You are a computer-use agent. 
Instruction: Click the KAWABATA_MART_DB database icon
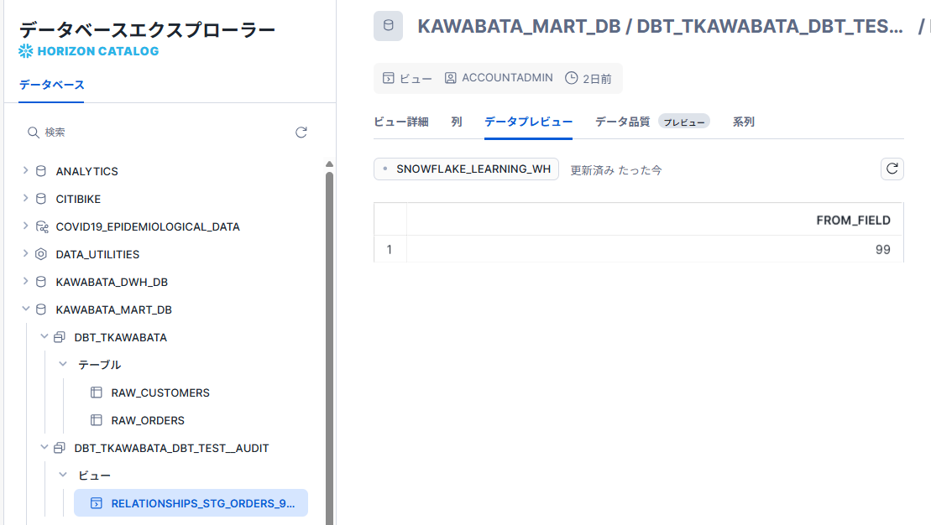coord(41,309)
